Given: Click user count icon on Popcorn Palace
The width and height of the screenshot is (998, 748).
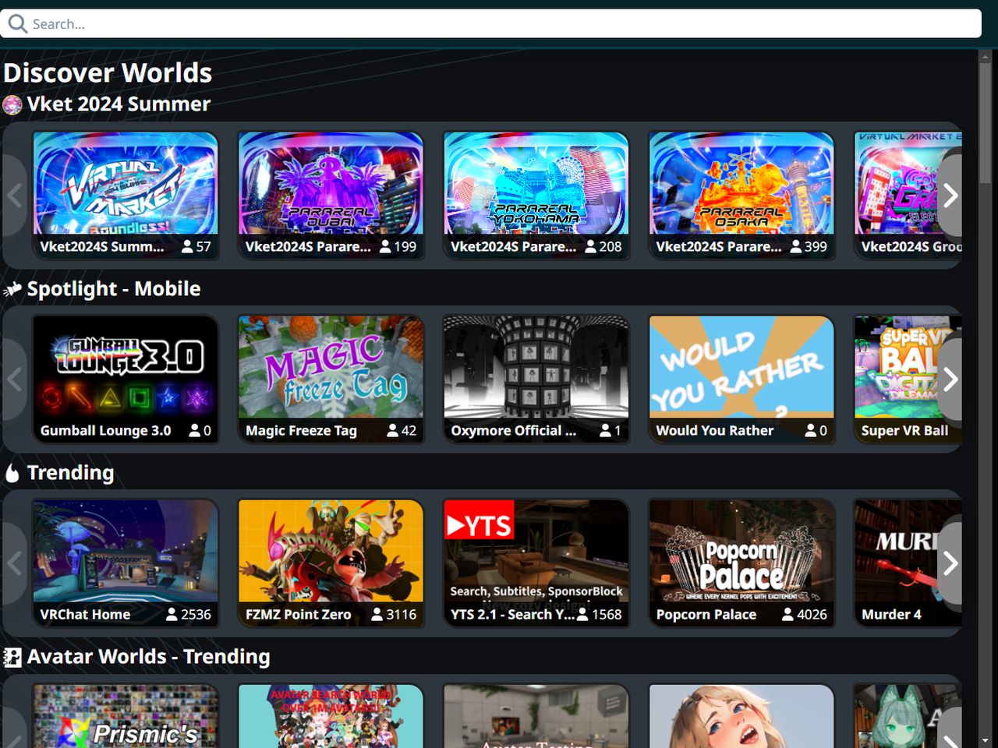Looking at the screenshot, I should point(787,614).
